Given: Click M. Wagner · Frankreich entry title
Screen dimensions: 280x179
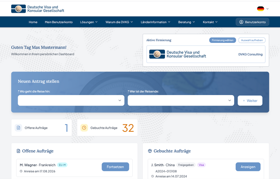Looking at the screenshot, I should pos(37,165).
